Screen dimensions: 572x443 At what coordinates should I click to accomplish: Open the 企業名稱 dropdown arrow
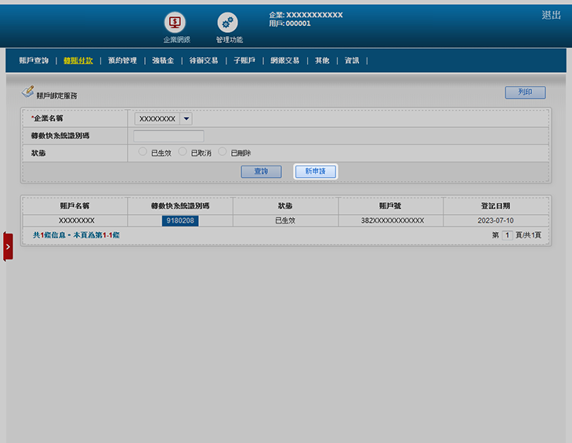pyautogui.click(x=186, y=118)
